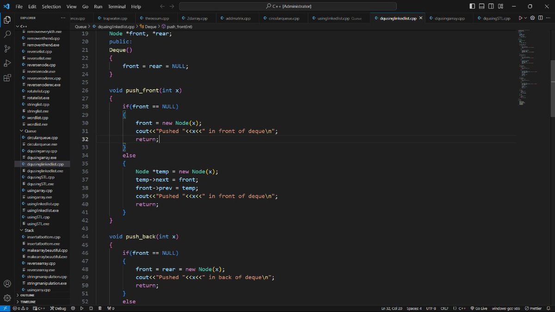Open the Go menu
Viewport: 555px width, 312px height.
tap(85, 6)
